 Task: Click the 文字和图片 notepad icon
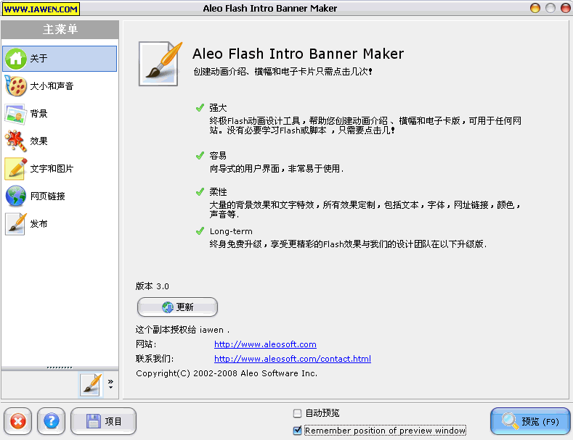pyautogui.click(x=16, y=169)
